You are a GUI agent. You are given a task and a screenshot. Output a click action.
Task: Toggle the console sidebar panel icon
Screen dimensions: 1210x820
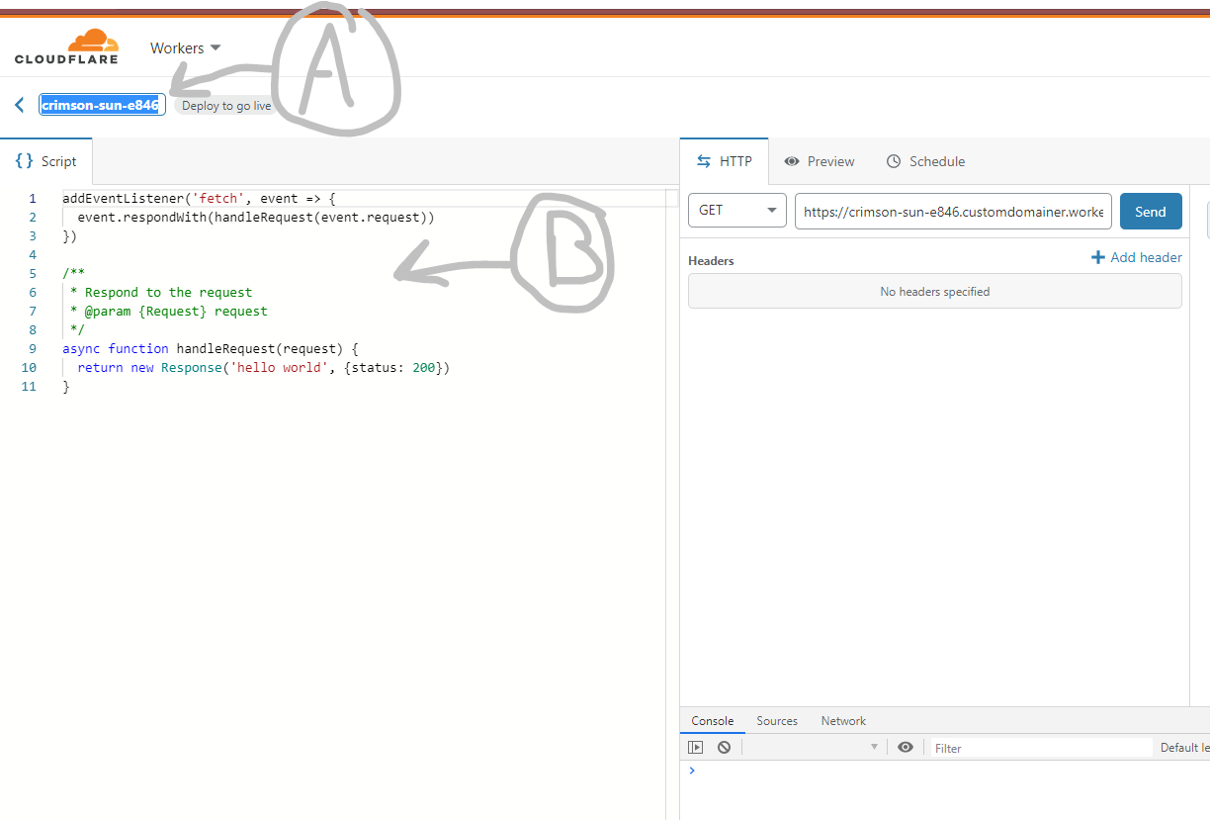pyautogui.click(x=696, y=748)
